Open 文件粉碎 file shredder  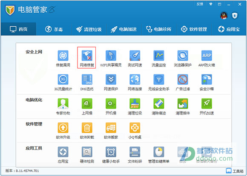[135, 152]
